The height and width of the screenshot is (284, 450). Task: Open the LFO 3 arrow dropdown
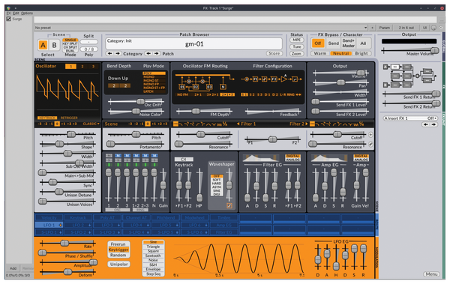(x=118, y=226)
